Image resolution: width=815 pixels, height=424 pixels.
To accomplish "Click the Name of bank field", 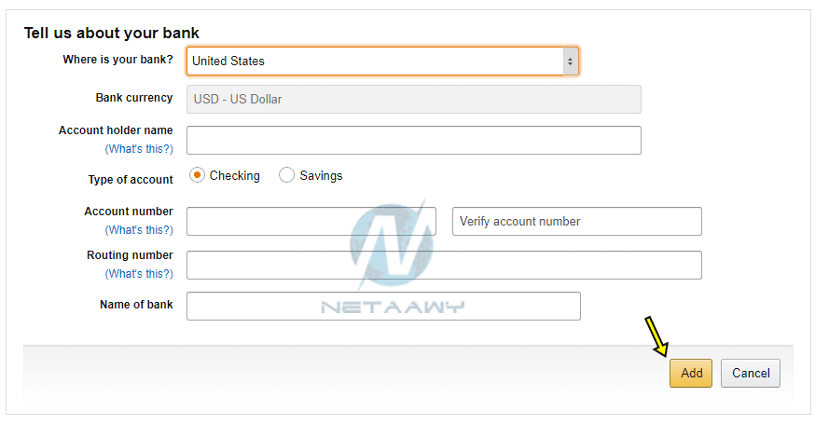I will point(383,306).
